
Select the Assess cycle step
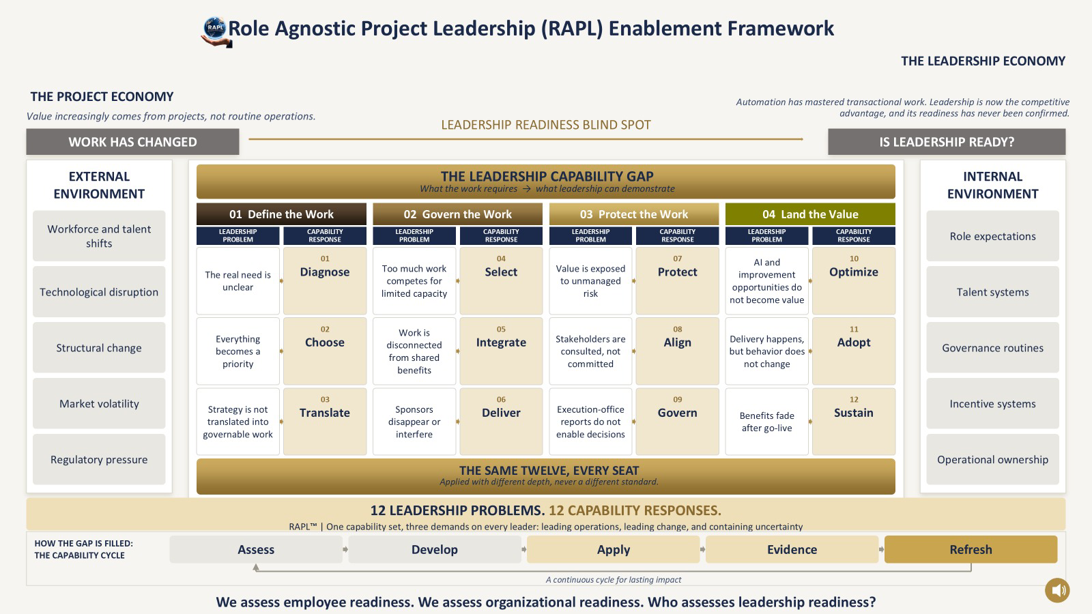[x=256, y=550]
